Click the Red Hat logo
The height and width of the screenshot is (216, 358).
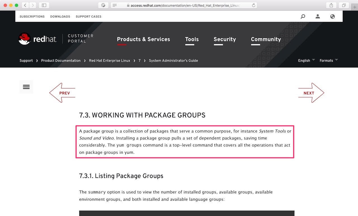(38, 39)
